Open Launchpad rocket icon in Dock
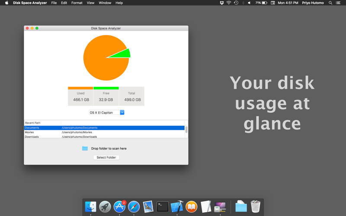 [x=105, y=207]
